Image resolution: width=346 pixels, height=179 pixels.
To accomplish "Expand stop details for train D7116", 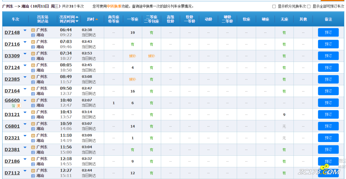I will tap(25, 42).
